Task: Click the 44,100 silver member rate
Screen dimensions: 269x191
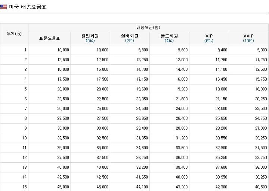Action: [142, 187]
